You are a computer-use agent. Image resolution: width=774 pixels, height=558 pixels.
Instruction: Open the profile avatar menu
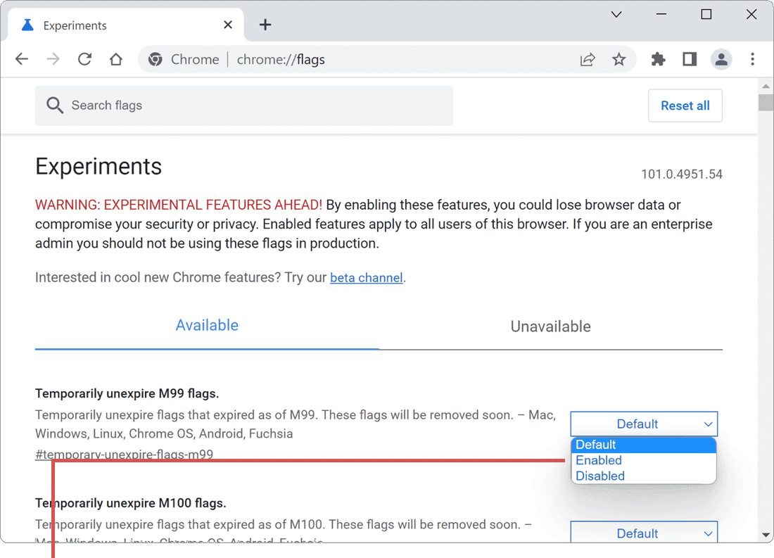tap(721, 59)
